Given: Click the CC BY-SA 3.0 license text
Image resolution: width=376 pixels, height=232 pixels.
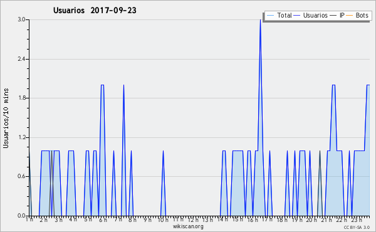Looking at the screenshot, I should pyautogui.click(x=357, y=227).
